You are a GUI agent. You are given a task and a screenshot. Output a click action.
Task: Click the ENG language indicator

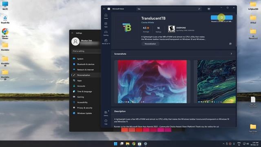[x=239, y=144]
